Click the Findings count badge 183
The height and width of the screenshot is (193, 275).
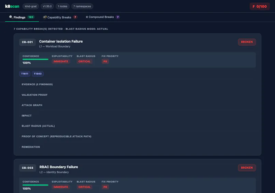[31, 17]
